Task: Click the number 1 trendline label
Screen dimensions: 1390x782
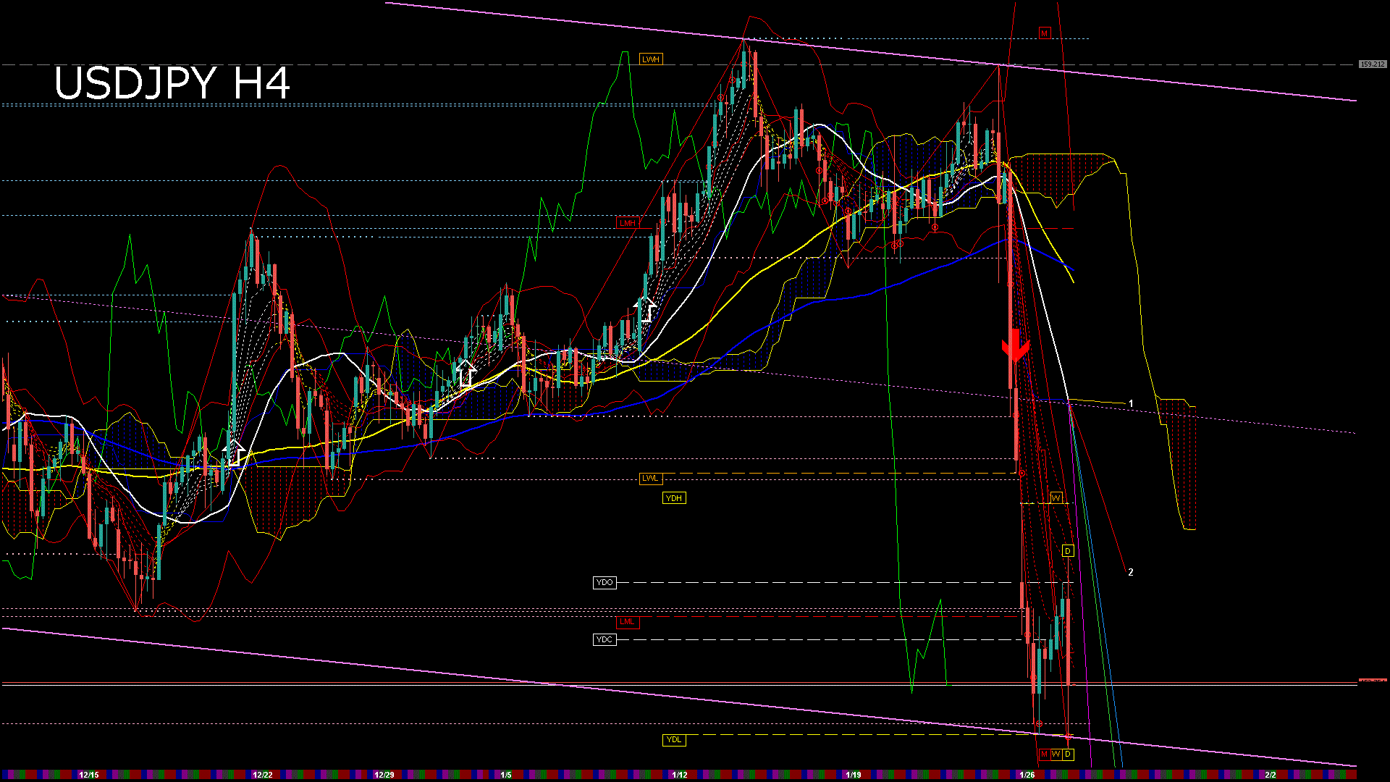Action: [x=1131, y=404]
